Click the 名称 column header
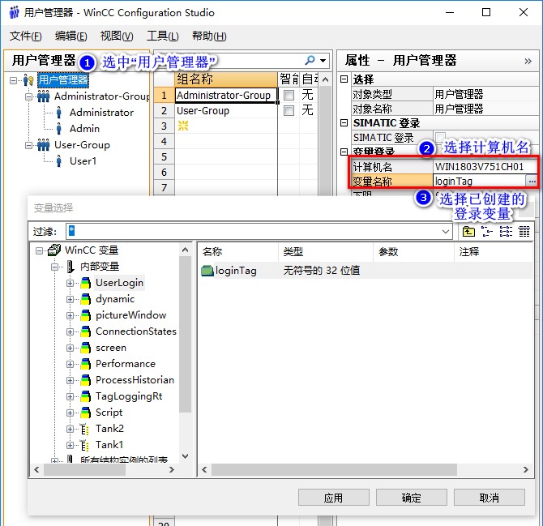Viewport: 543px width, 526px height. coord(238,252)
